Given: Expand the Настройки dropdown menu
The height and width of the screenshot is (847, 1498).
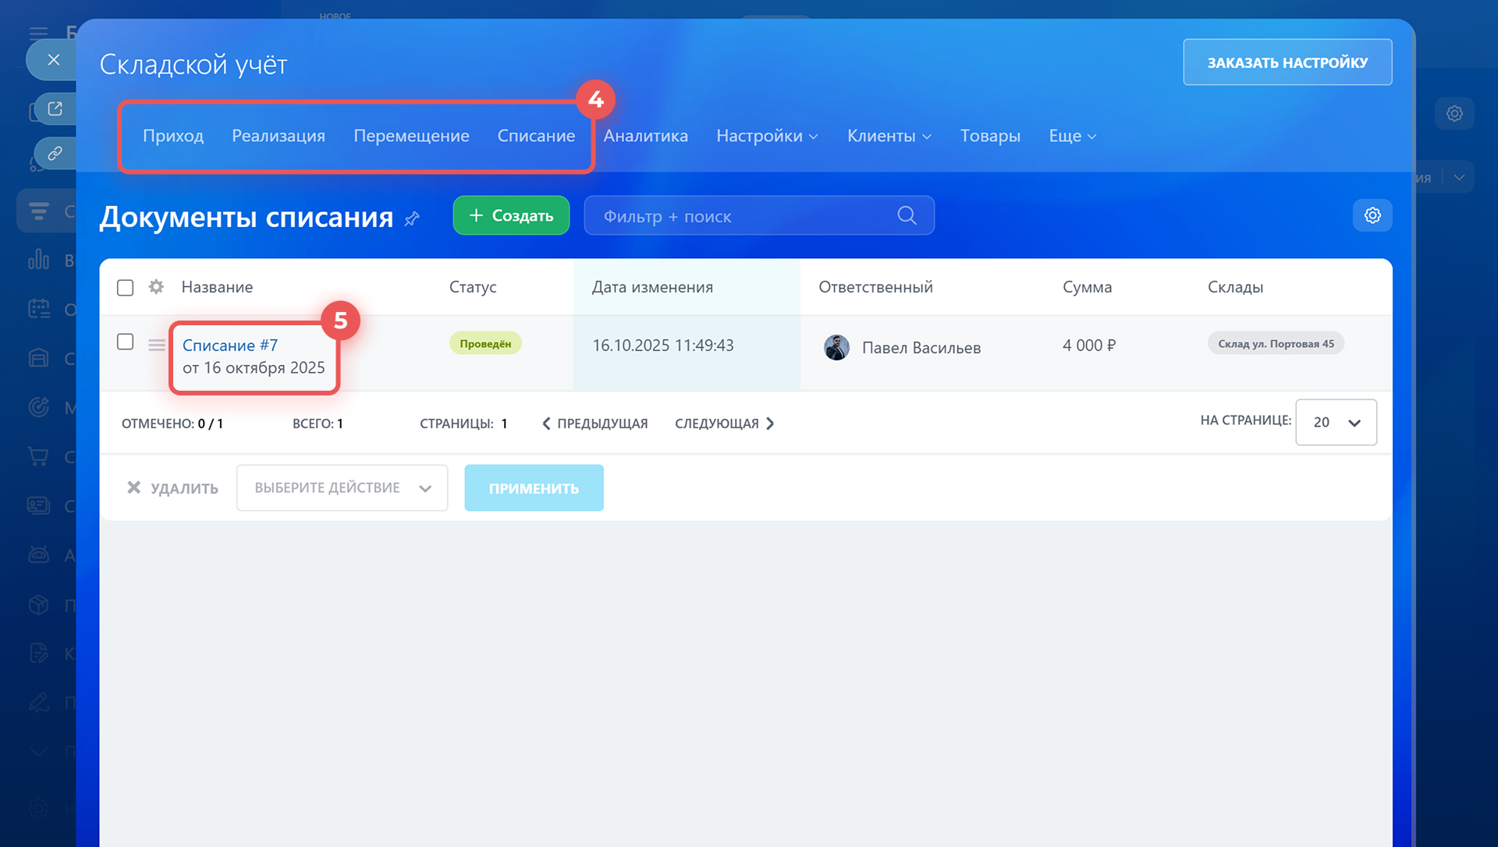Looking at the screenshot, I should 767,136.
